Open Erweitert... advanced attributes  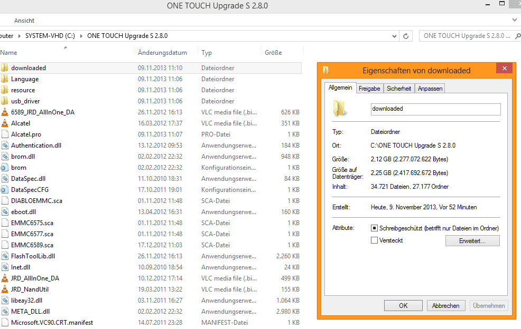pyautogui.click(x=472, y=241)
